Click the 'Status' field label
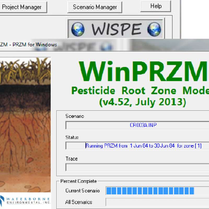The width and height of the screenshot is (209, 209). (72, 137)
